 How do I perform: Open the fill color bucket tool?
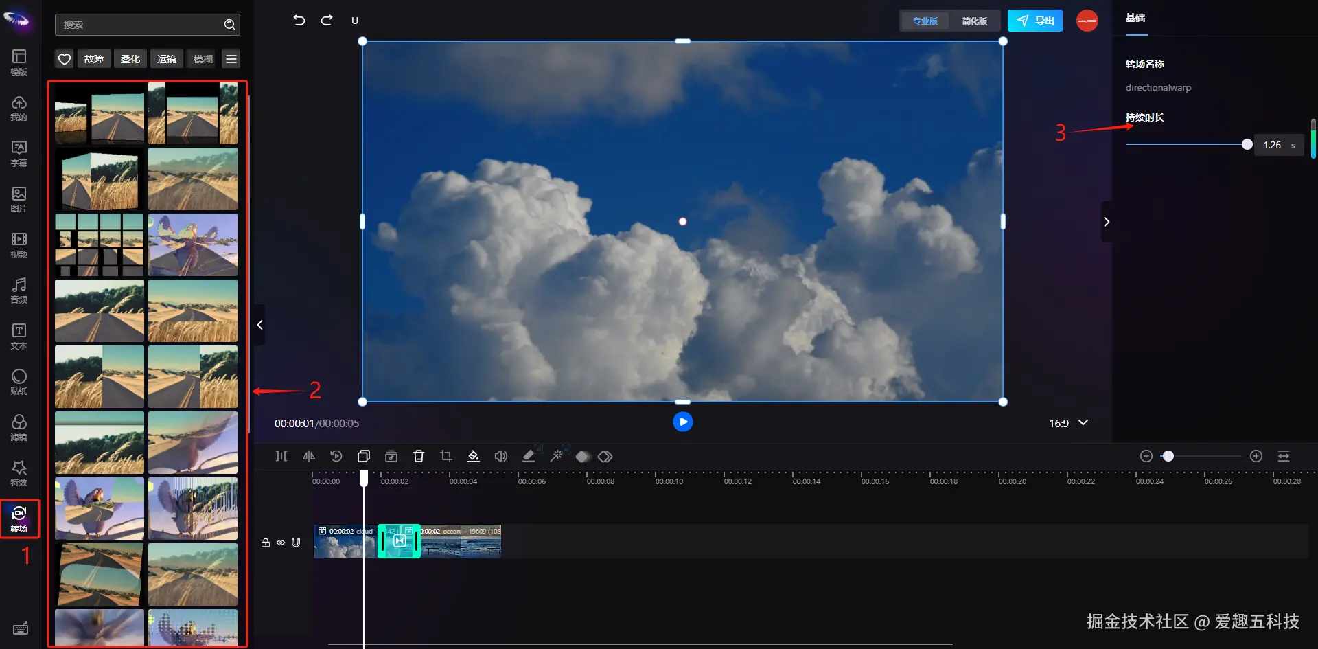[x=474, y=456]
